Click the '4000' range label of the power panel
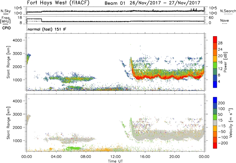The width and height of the screenshot is (236, 163). (17, 40)
